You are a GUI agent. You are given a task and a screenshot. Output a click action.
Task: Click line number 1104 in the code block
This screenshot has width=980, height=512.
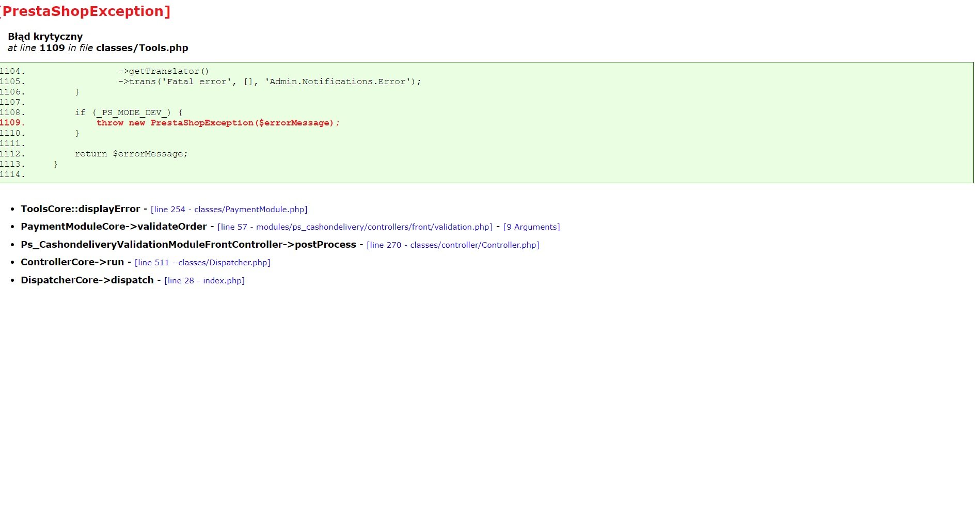pos(12,71)
